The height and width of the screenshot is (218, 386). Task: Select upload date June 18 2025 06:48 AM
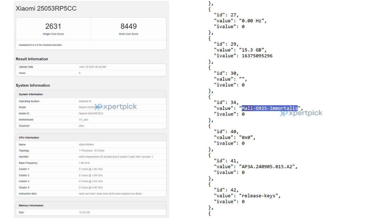point(92,67)
